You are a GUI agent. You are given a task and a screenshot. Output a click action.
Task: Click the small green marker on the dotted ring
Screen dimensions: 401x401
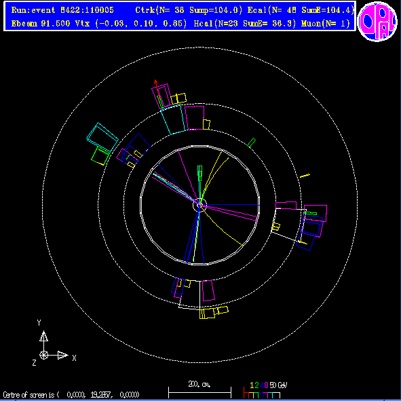point(252,142)
